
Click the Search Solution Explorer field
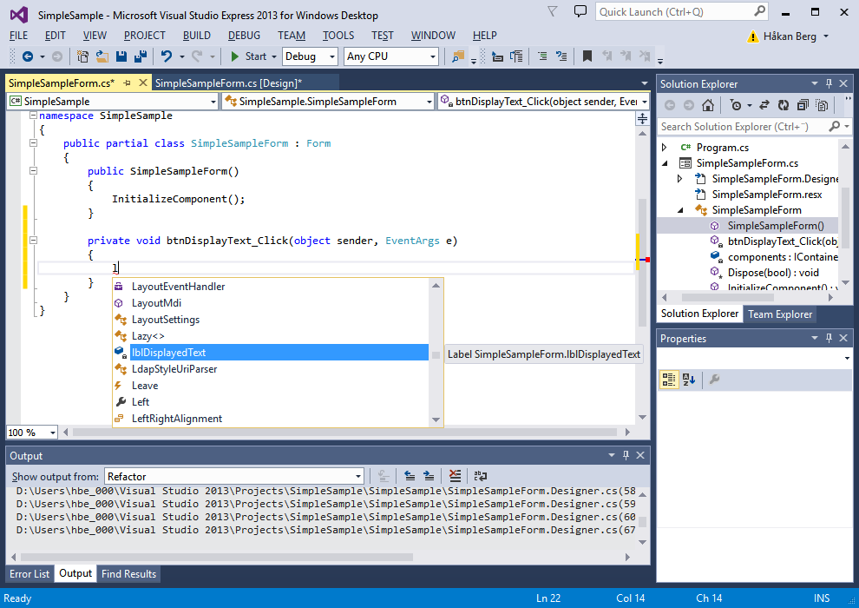coord(754,127)
